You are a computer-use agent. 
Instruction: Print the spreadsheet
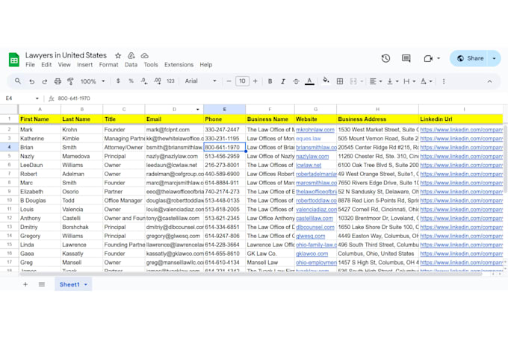pos(58,81)
